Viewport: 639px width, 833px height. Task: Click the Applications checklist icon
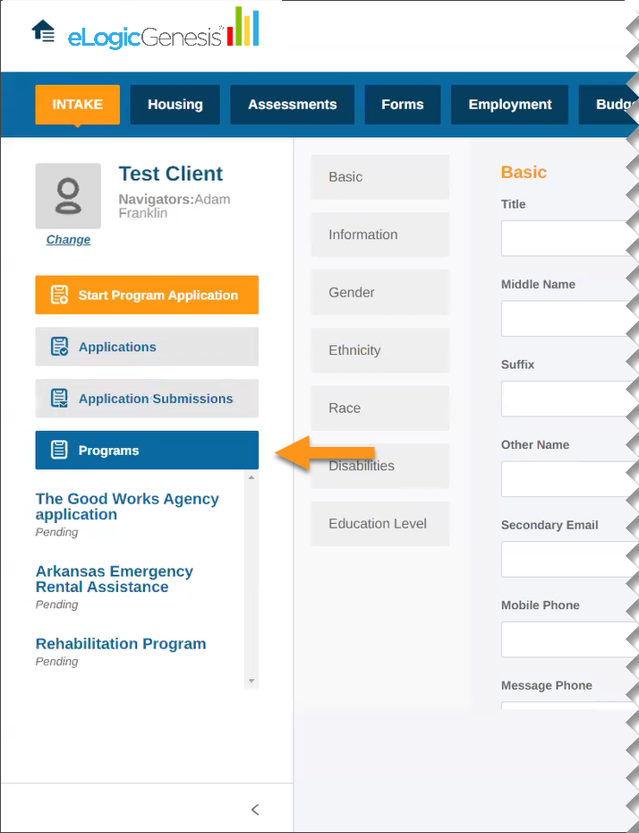[59, 347]
